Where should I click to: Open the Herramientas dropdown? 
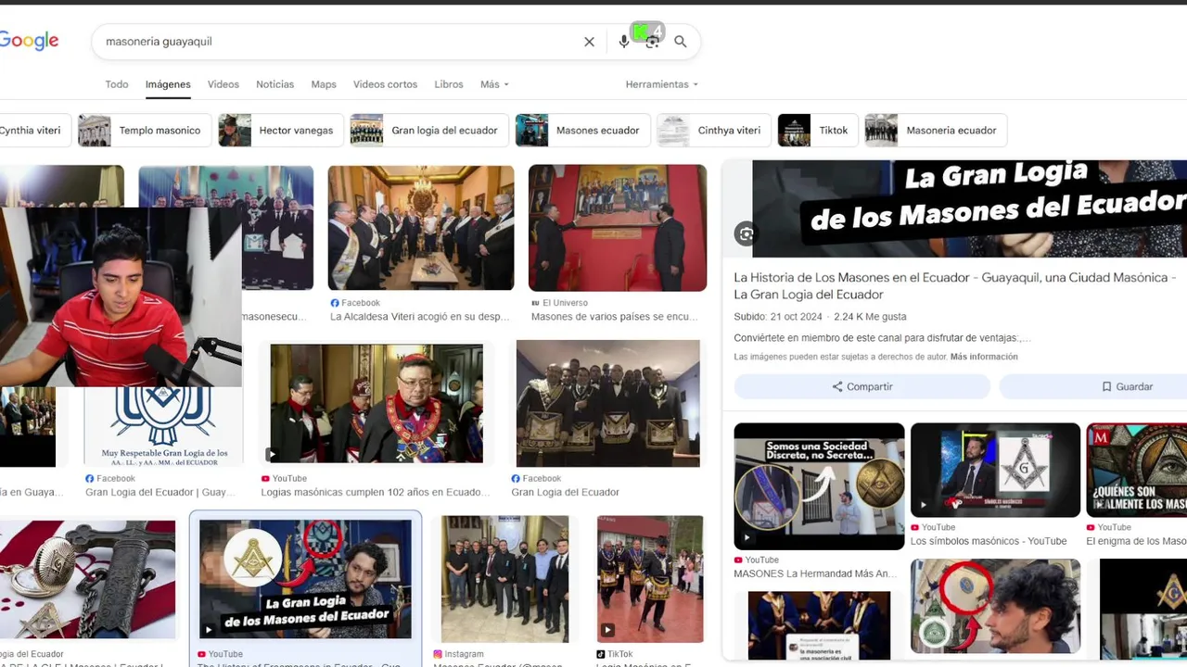(x=661, y=84)
